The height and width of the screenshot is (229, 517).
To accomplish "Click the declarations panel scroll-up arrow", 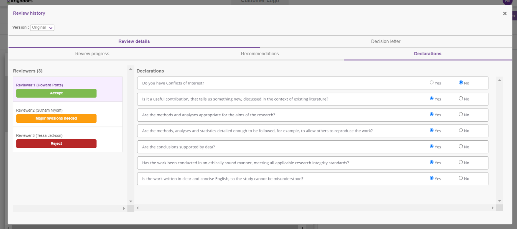I will [x=500, y=80].
